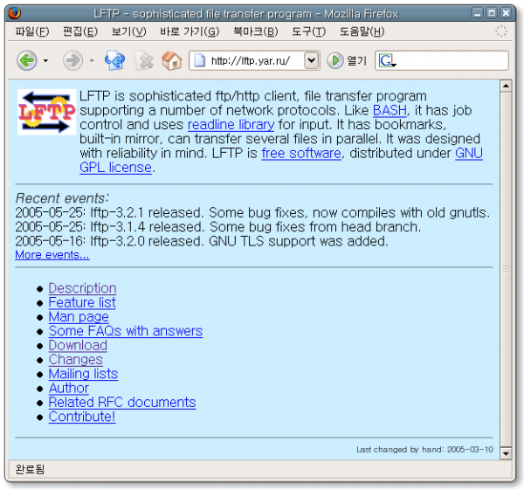
Task: Open the free software link
Action: pyautogui.click(x=301, y=154)
